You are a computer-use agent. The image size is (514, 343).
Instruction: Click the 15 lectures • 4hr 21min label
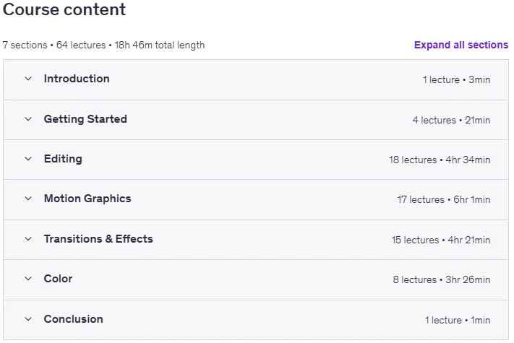[x=441, y=240]
